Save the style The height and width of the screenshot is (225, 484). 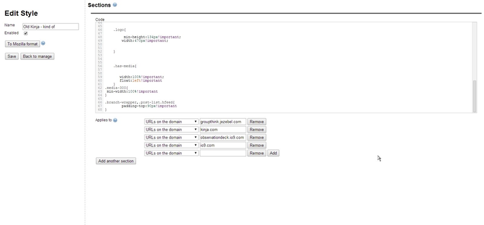click(x=11, y=56)
